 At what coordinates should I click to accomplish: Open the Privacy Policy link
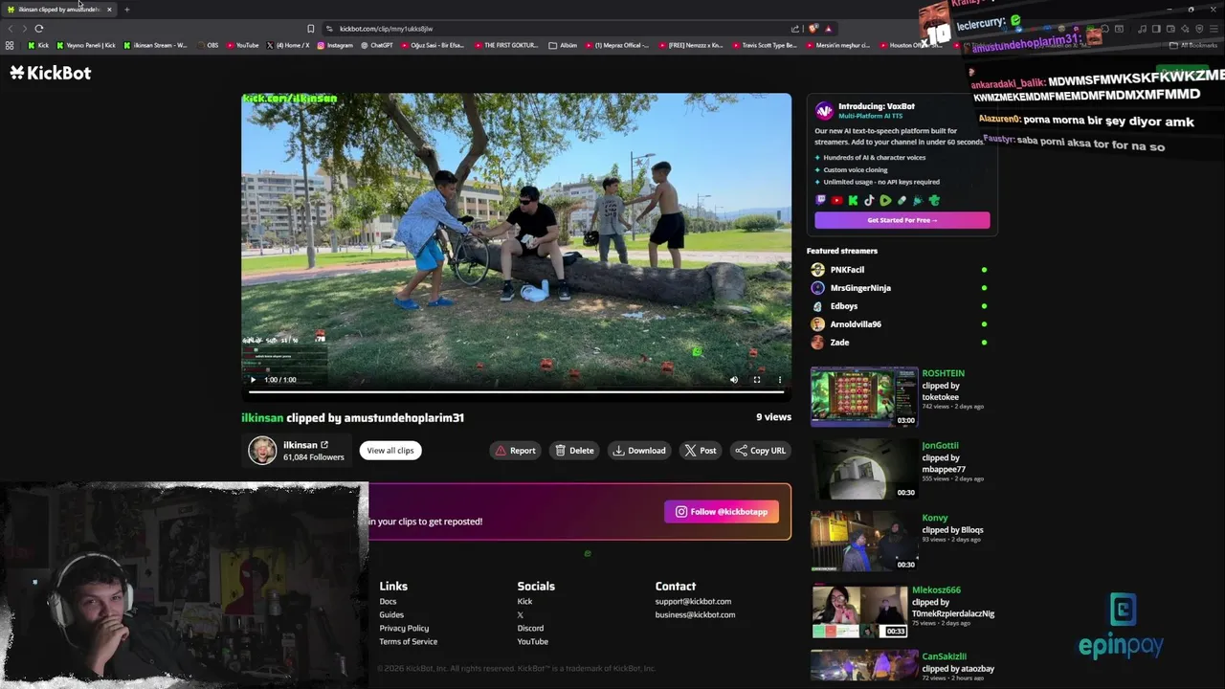[404, 629]
